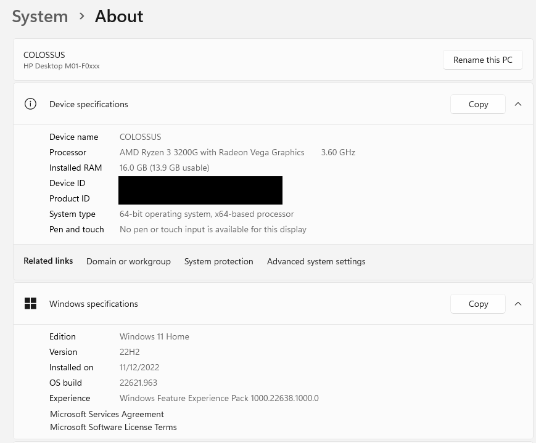This screenshot has width=536, height=443.
Task: Click the Installed on label
Action: [x=72, y=367]
